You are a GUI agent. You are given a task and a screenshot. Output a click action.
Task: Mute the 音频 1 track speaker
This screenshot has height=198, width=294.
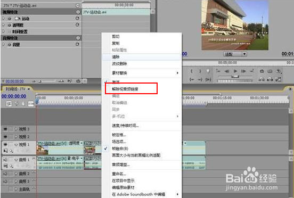(5, 160)
